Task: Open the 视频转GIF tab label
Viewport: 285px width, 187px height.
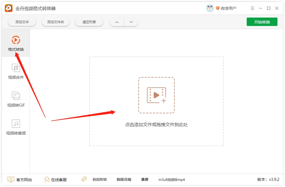Action: click(16, 105)
